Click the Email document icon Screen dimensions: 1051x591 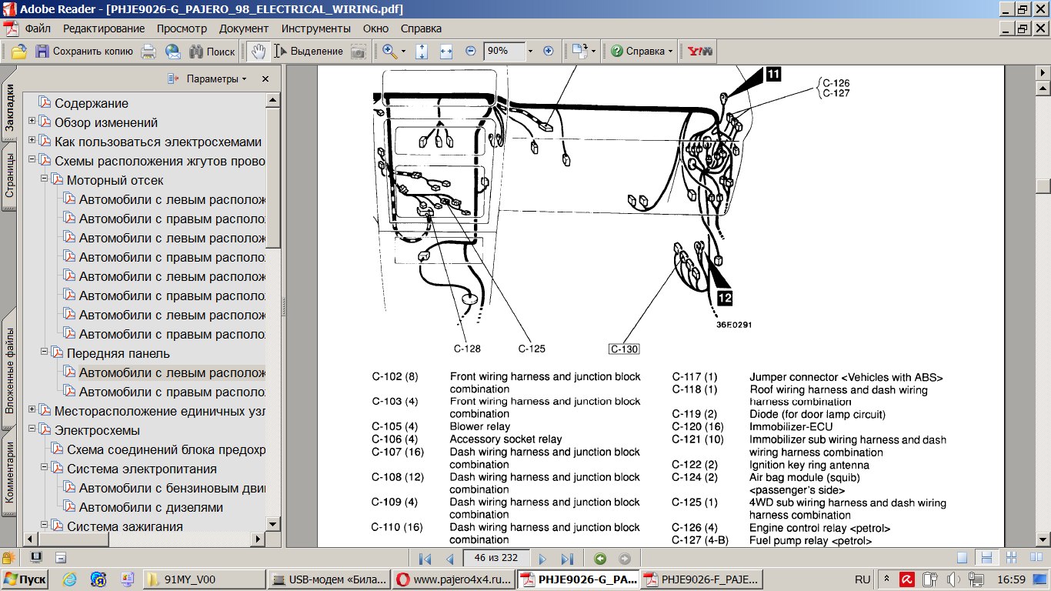click(x=173, y=51)
